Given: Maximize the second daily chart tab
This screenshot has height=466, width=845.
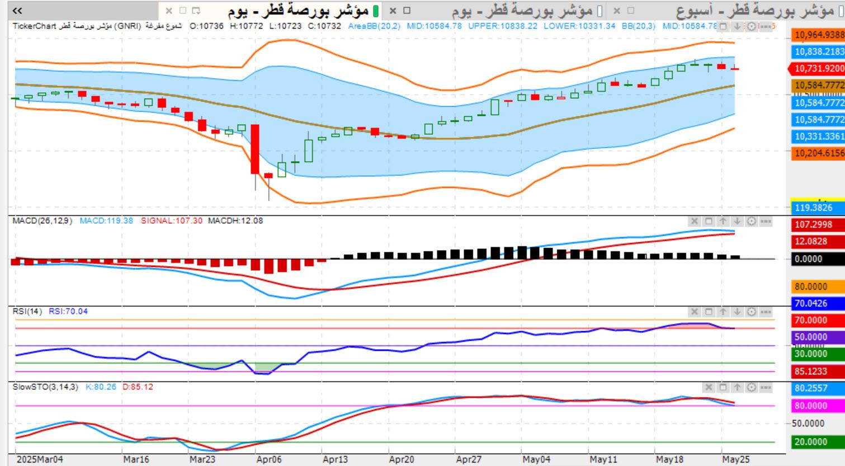Looking at the screenshot, I should point(407,11).
